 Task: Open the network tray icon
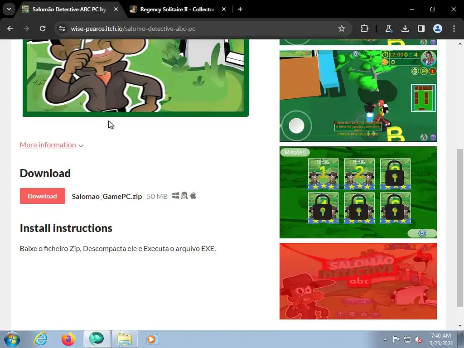click(x=407, y=339)
